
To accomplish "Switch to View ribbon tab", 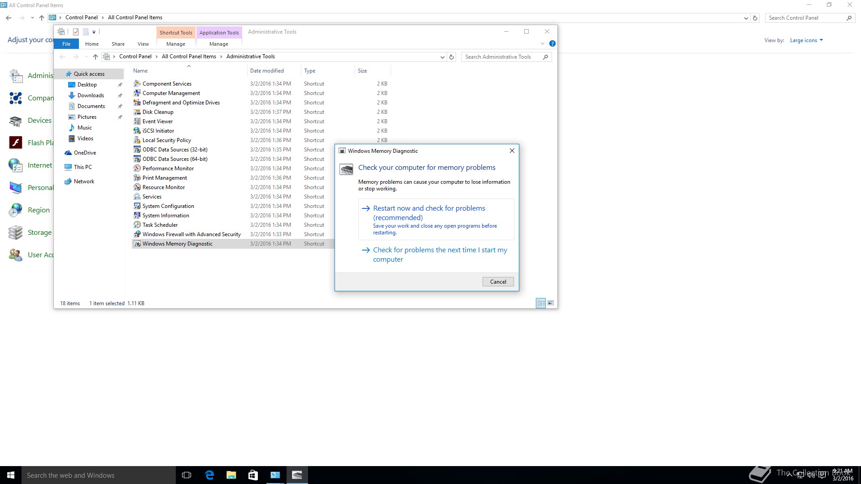I will click(143, 44).
